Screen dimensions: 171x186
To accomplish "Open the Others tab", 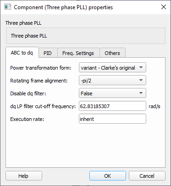I will tap(112, 53).
